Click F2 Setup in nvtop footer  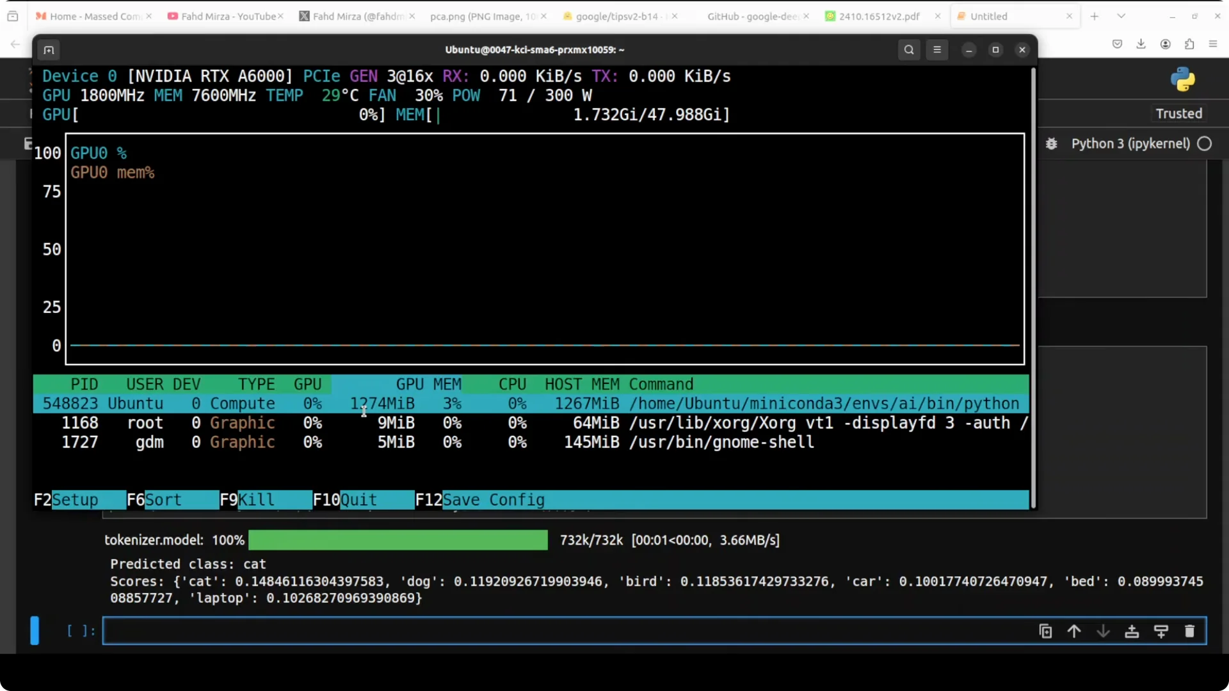79,500
